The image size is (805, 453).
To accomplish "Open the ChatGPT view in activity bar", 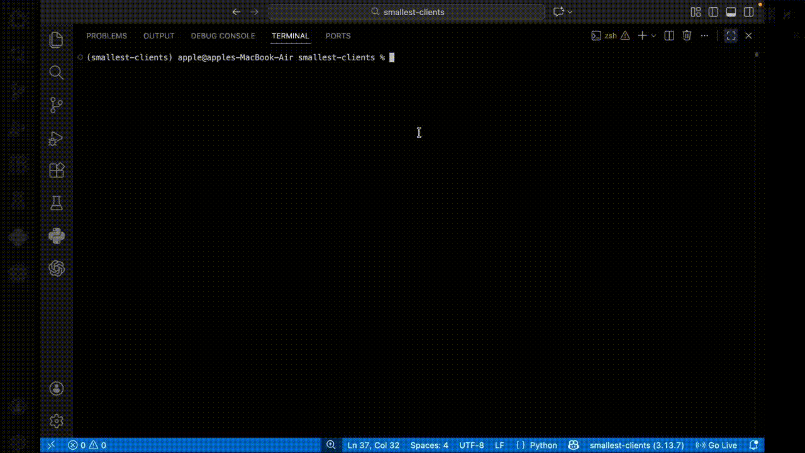I will point(57,269).
